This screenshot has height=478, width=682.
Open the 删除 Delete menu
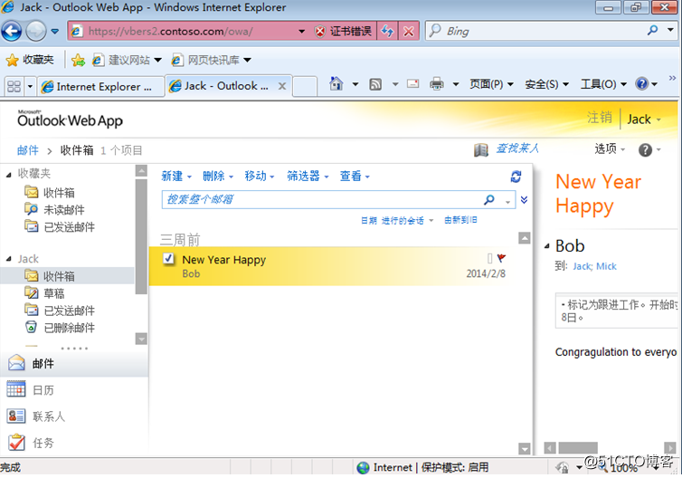(x=218, y=176)
